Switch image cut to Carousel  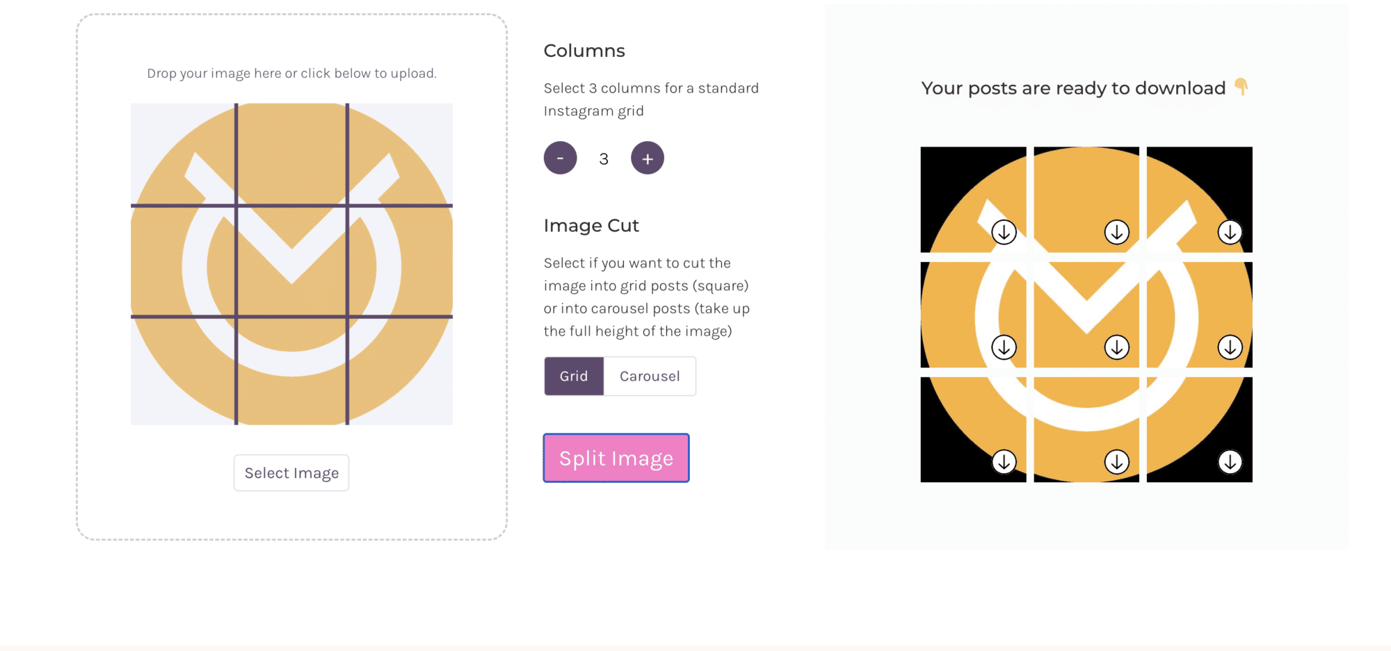coord(650,376)
